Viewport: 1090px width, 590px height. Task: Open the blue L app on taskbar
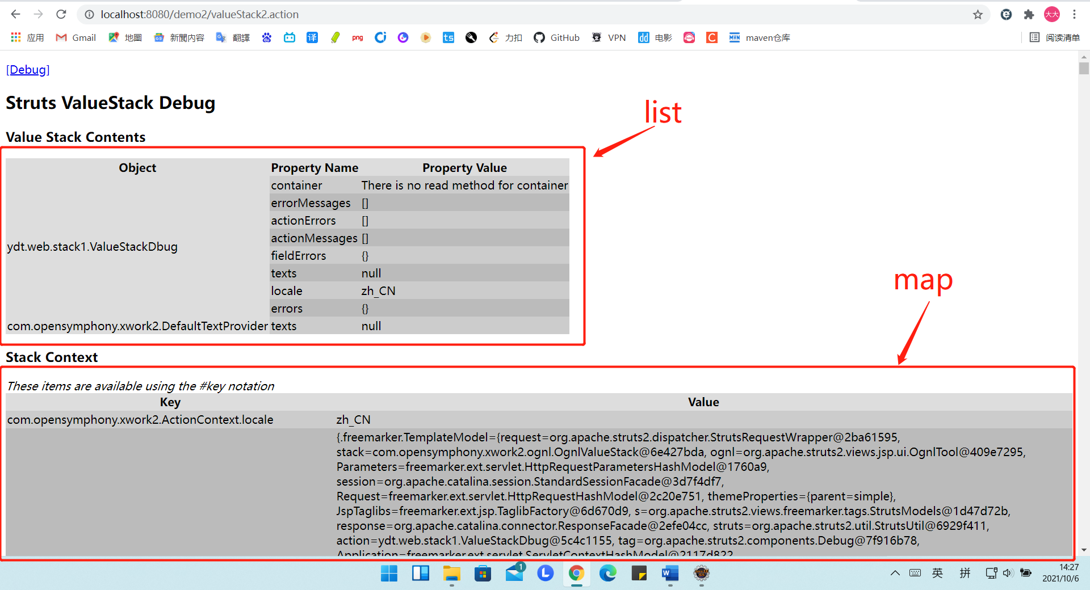(x=546, y=574)
